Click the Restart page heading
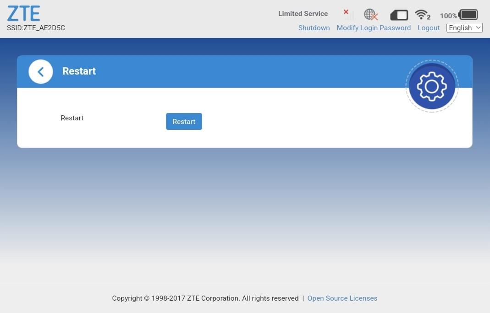 [x=79, y=71]
